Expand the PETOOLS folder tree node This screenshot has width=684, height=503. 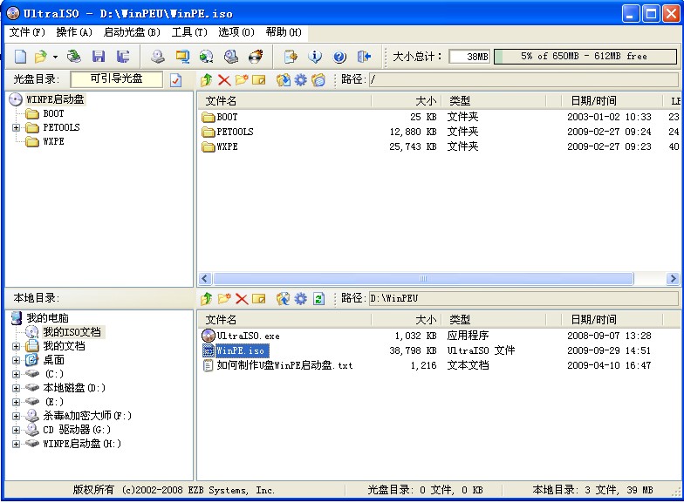click(x=17, y=127)
